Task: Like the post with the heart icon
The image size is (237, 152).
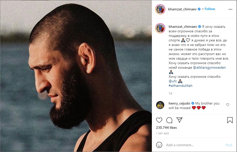Action: [x=159, y=120]
